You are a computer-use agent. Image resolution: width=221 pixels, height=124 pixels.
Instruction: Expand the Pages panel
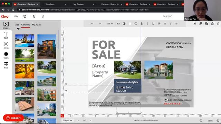coord(68,121)
